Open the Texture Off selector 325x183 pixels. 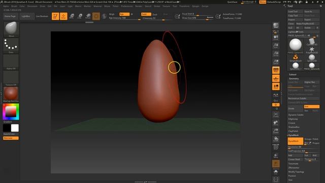tap(11, 78)
